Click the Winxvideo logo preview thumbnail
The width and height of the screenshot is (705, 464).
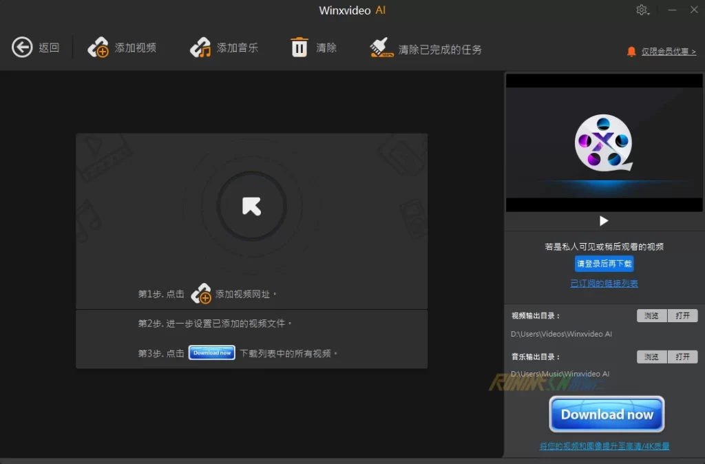tap(604, 143)
